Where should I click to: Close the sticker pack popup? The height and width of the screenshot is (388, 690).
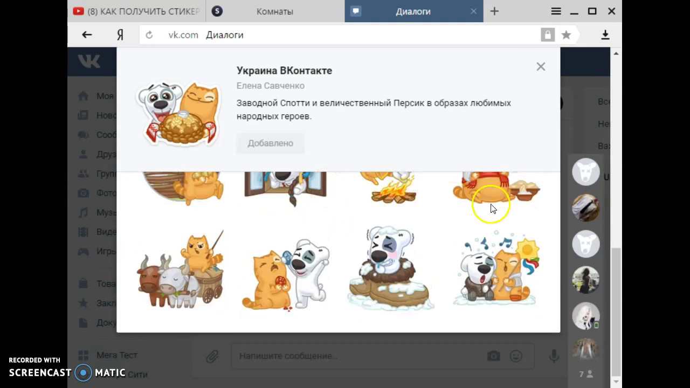coord(541,66)
